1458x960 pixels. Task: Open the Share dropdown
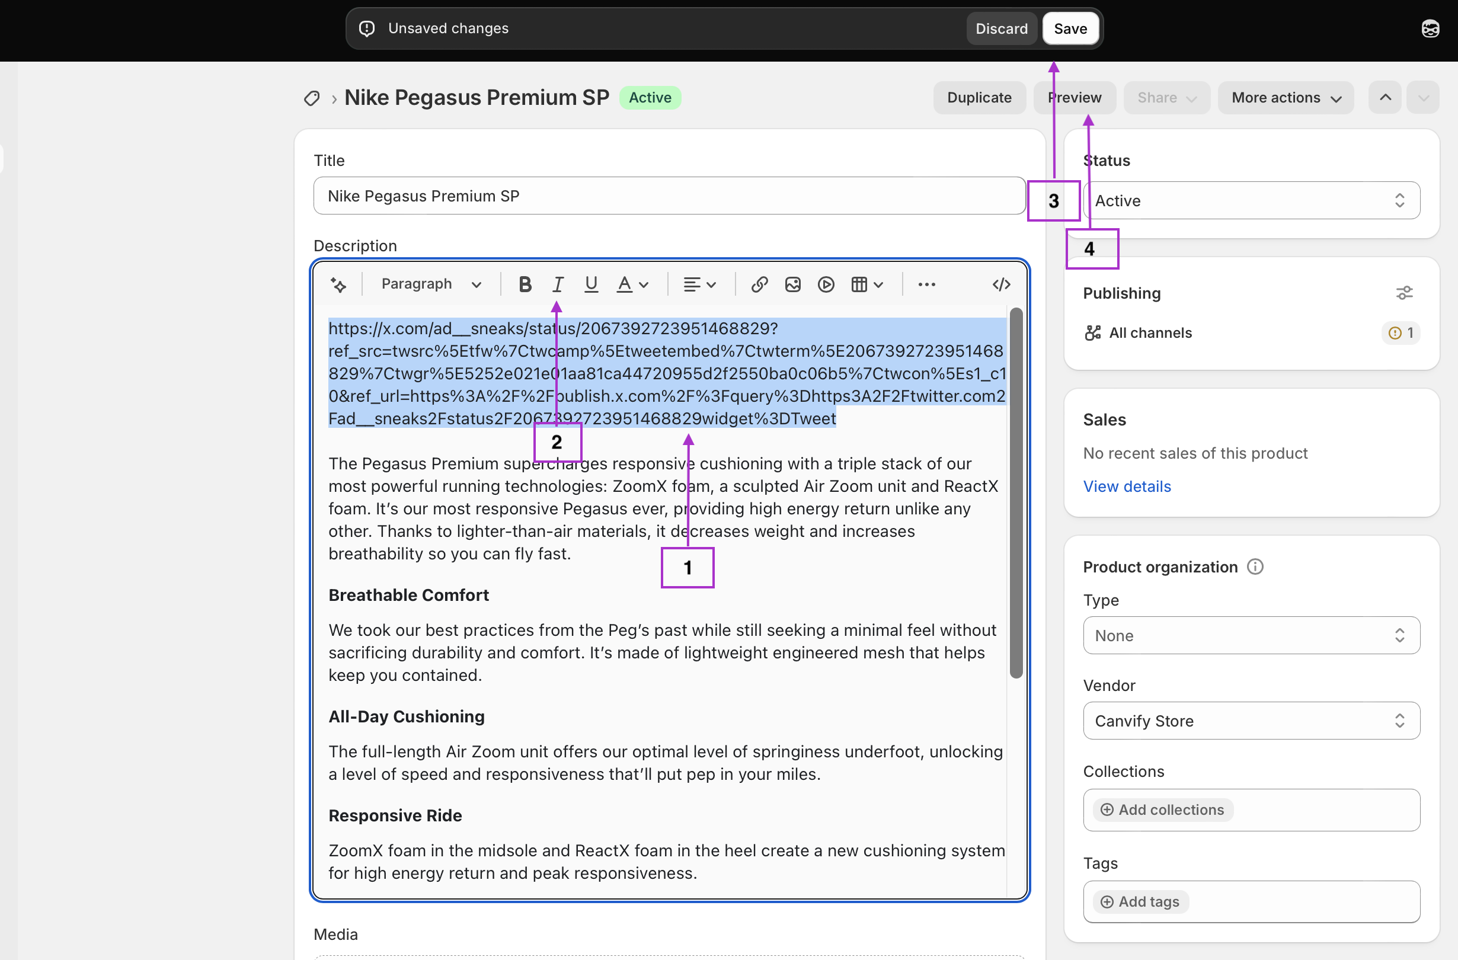1166,97
